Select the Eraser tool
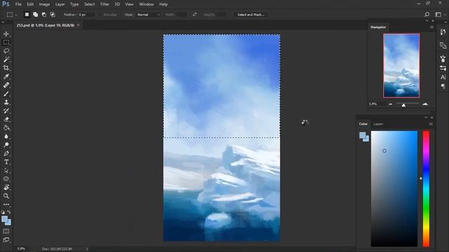449x252 pixels. pyautogui.click(x=6, y=120)
